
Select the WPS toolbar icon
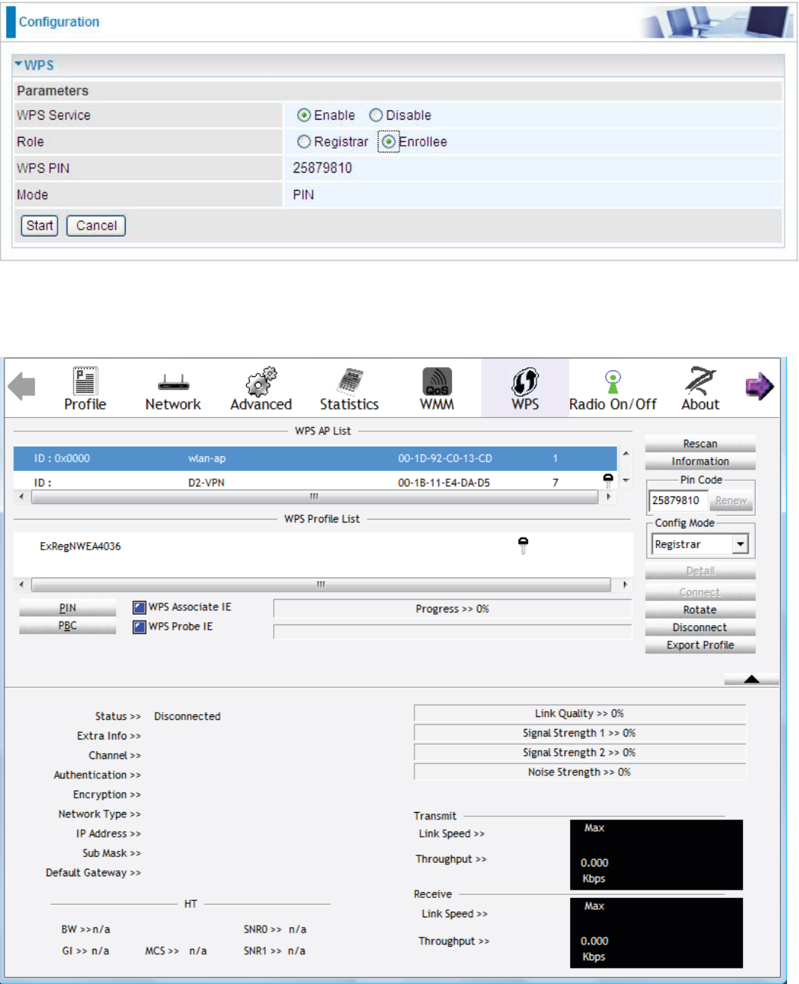(525, 388)
